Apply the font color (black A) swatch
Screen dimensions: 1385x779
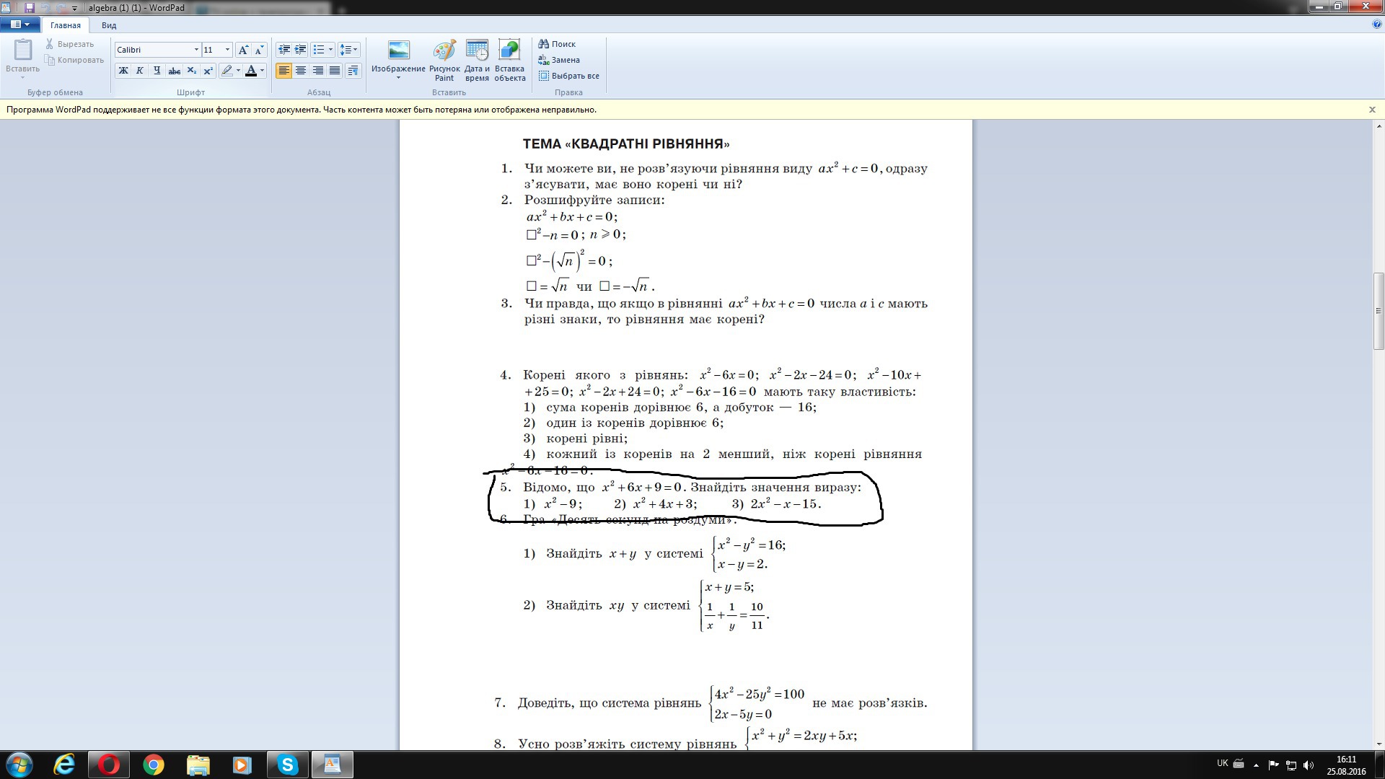251,71
